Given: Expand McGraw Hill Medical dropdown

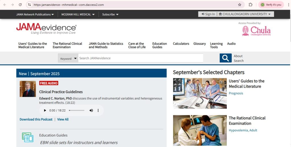Looking at the screenshot, I should coord(78,14).
